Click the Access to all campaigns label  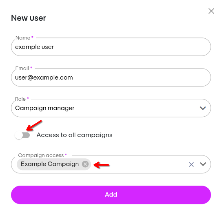click(x=74, y=135)
